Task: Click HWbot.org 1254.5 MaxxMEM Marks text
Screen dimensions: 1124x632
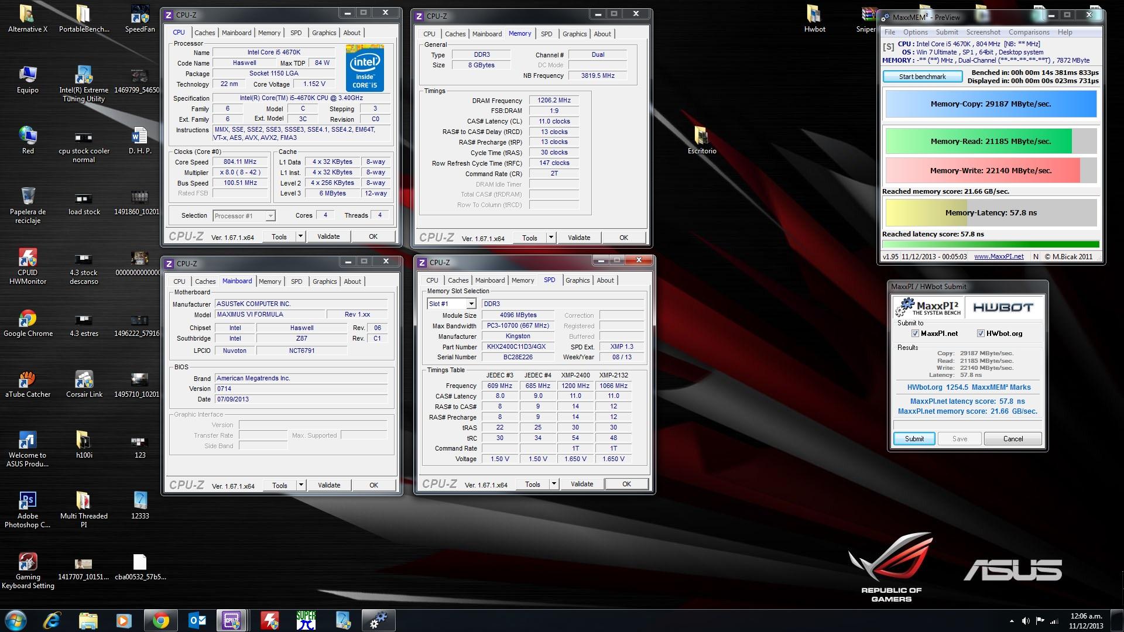Action: 968,387
